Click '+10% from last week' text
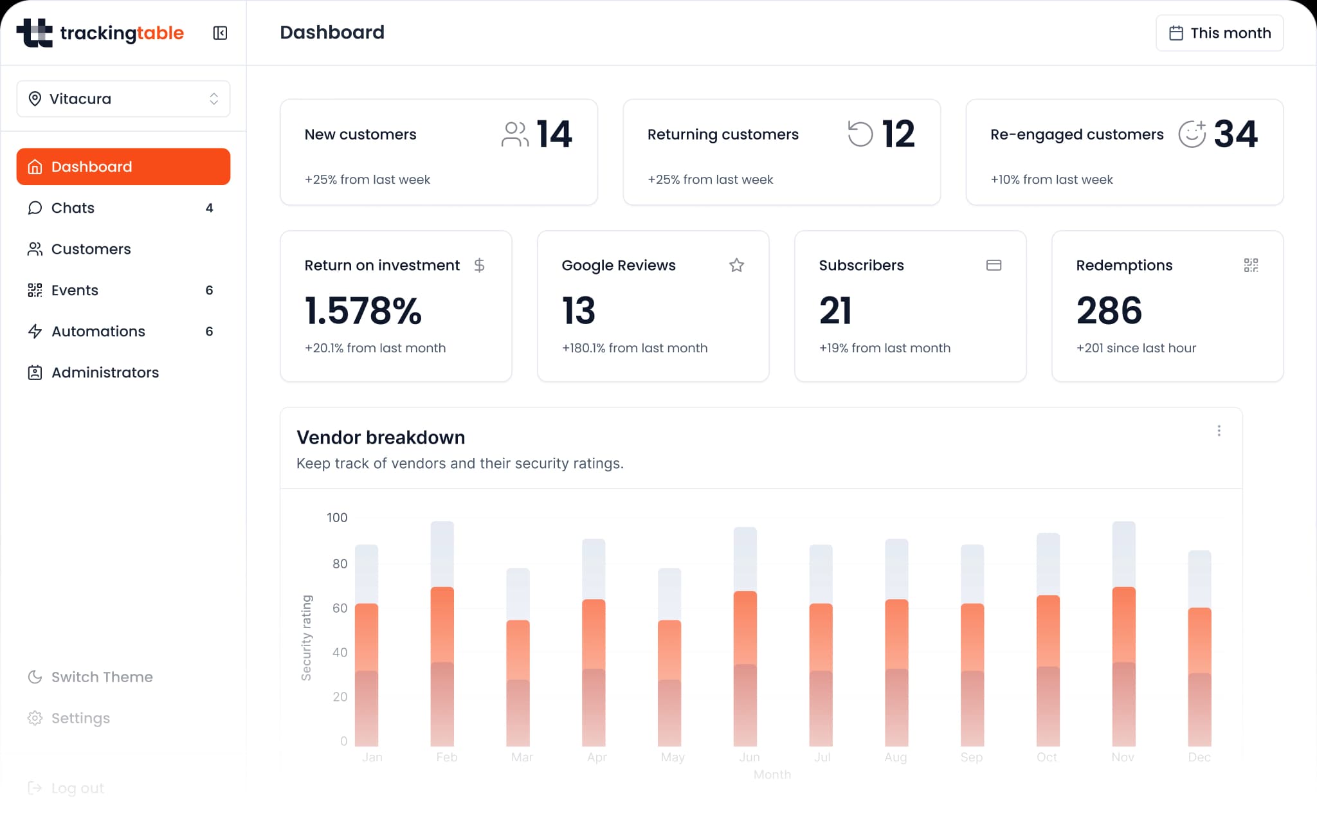This screenshot has width=1317, height=823. (x=1051, y=179)
